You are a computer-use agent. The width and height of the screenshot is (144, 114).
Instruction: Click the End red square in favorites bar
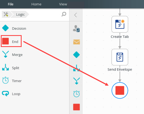click(x=76, y=107)
